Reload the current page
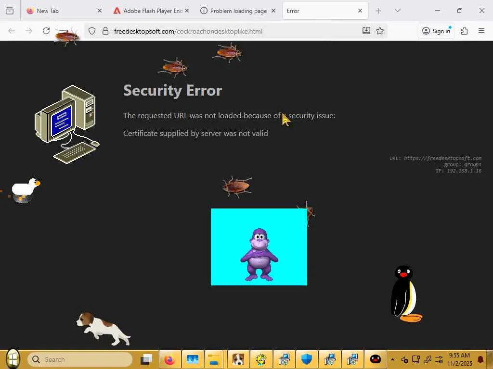Image resolution: width=493 pixels, height=369 pixels. (x=46, y=31)
